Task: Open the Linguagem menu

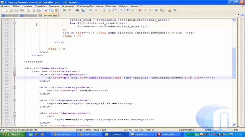Action: 68,6
